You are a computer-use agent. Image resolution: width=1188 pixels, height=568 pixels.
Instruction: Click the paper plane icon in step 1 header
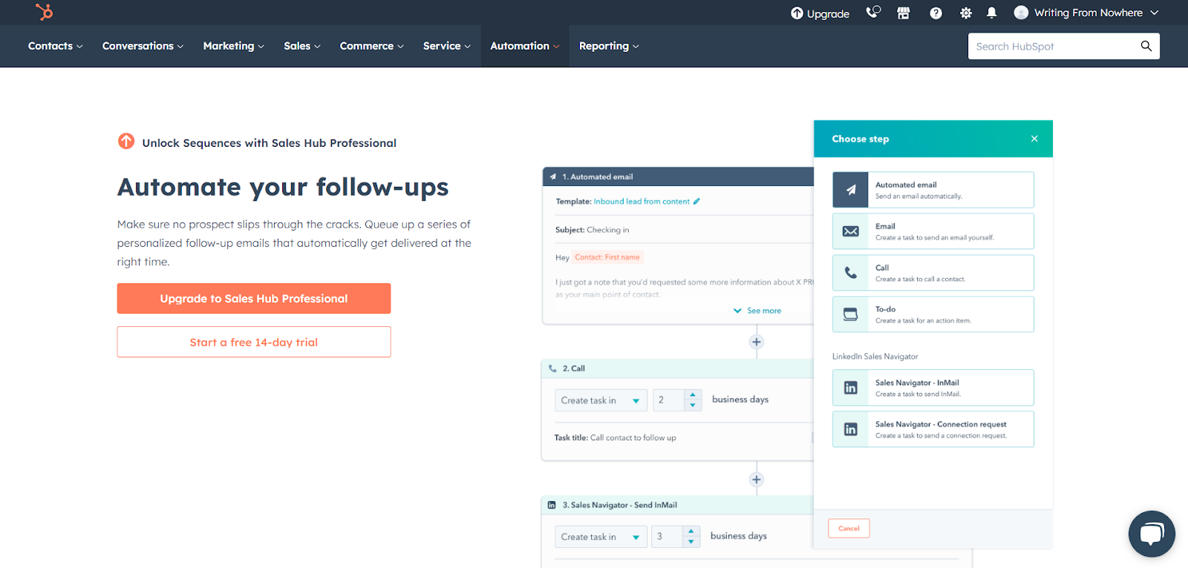coord(553,176)
